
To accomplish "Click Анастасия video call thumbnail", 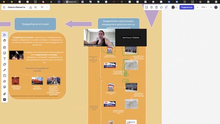I will (99, 38).
